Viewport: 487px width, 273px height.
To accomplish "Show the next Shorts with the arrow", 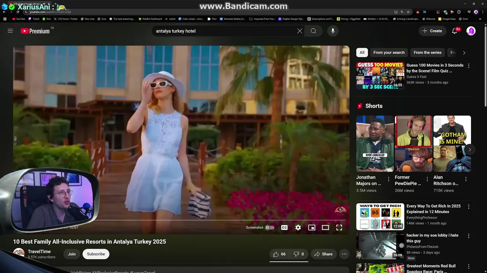I will [x=470, y=149].
